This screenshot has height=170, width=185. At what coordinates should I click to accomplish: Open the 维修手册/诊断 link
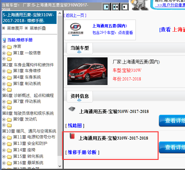point(82,152)
